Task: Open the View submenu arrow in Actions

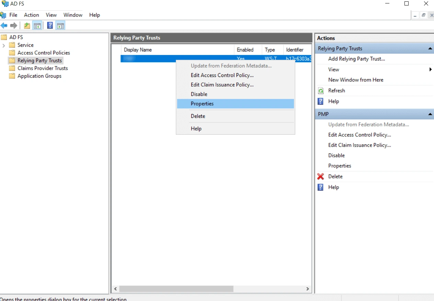Action: (430, 69)
